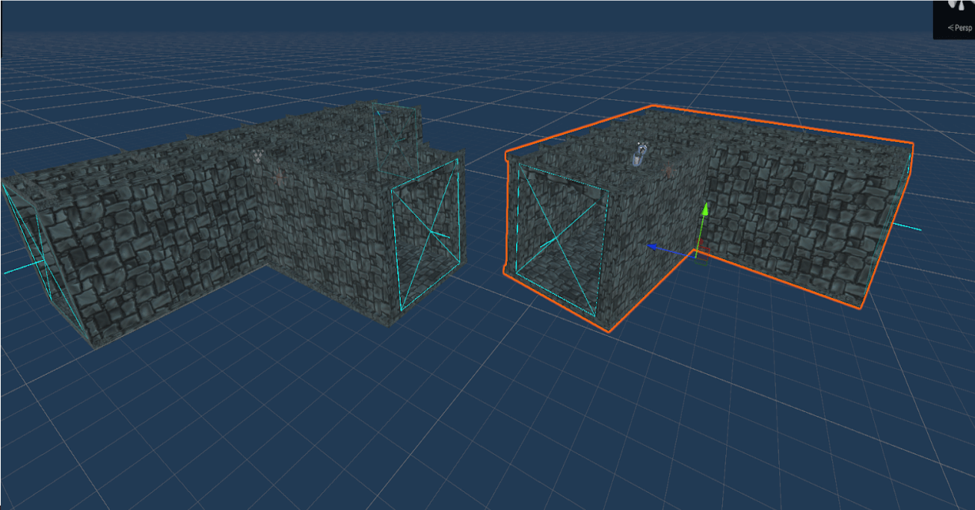Select the large cyan doorway on the left room's right end
This screenshot has height=510, width=975.
pos(425,235)
